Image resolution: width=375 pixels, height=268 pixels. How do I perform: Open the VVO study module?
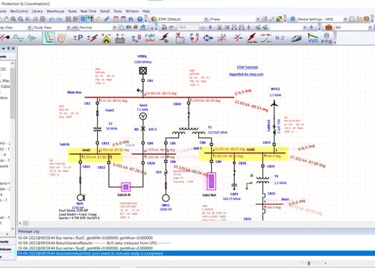(x=312, y=38)
